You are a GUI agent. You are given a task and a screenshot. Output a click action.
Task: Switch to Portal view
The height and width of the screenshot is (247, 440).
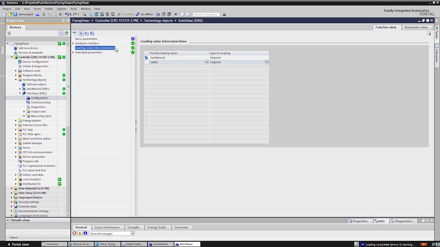click(x=18, y=244)
